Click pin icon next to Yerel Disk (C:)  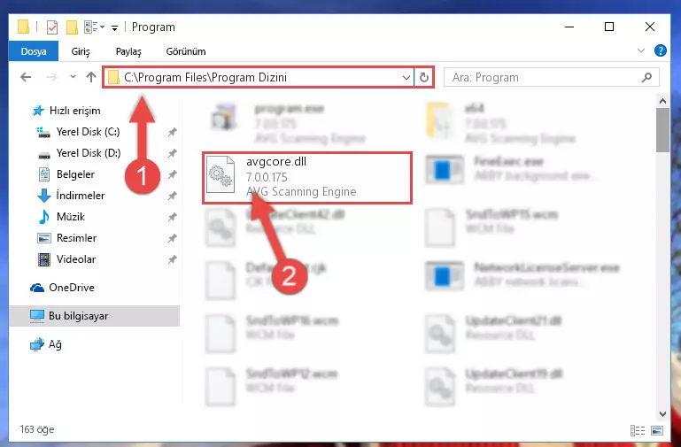[173, 132]
